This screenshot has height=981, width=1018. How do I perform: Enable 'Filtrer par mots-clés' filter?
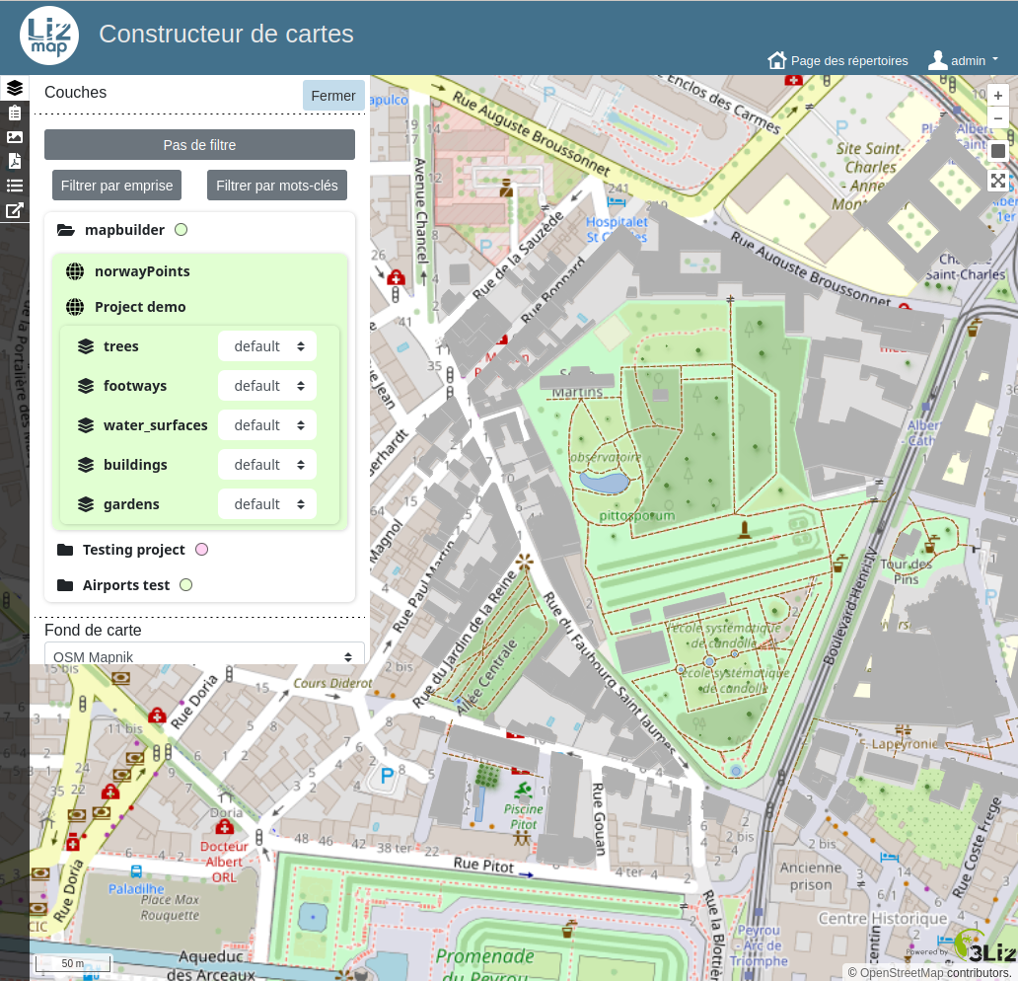point(276,186)
